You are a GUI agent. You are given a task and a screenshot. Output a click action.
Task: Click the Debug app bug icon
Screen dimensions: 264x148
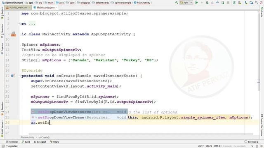(207, 2)
